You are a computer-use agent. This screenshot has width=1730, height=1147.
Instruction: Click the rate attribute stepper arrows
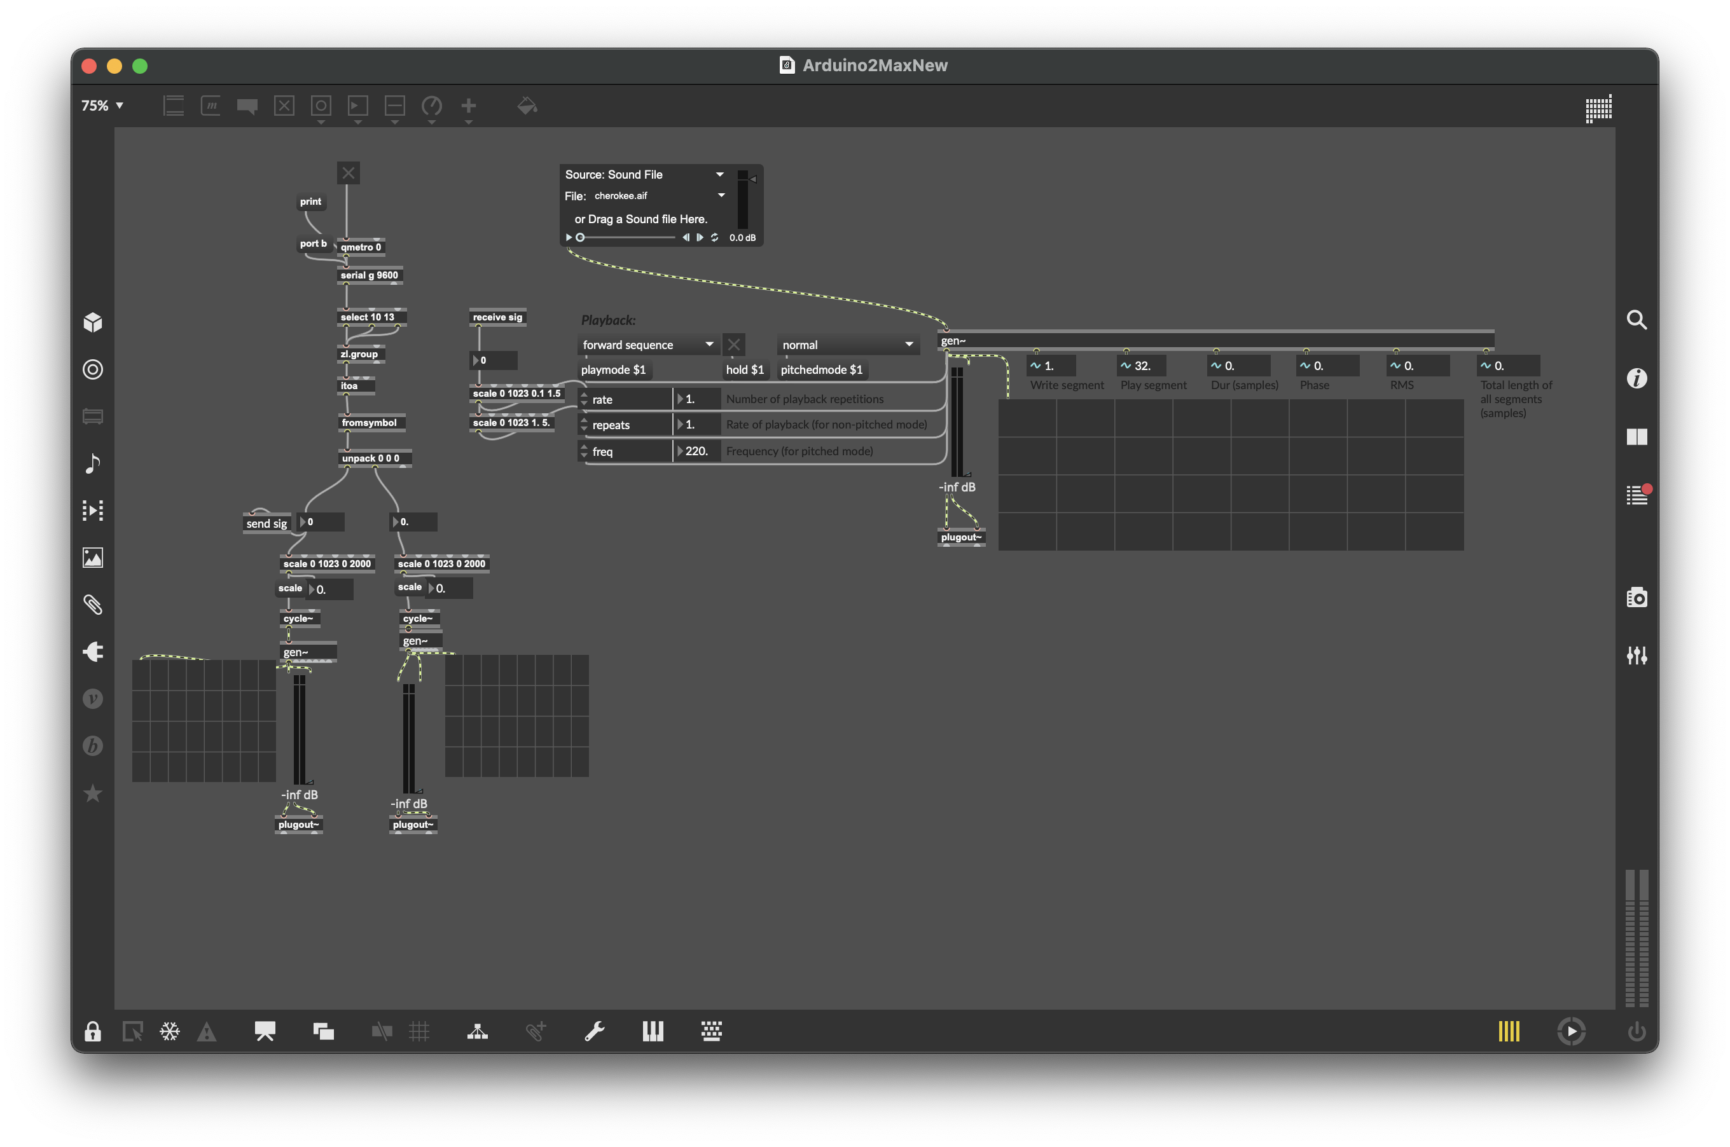pos(584,399)
